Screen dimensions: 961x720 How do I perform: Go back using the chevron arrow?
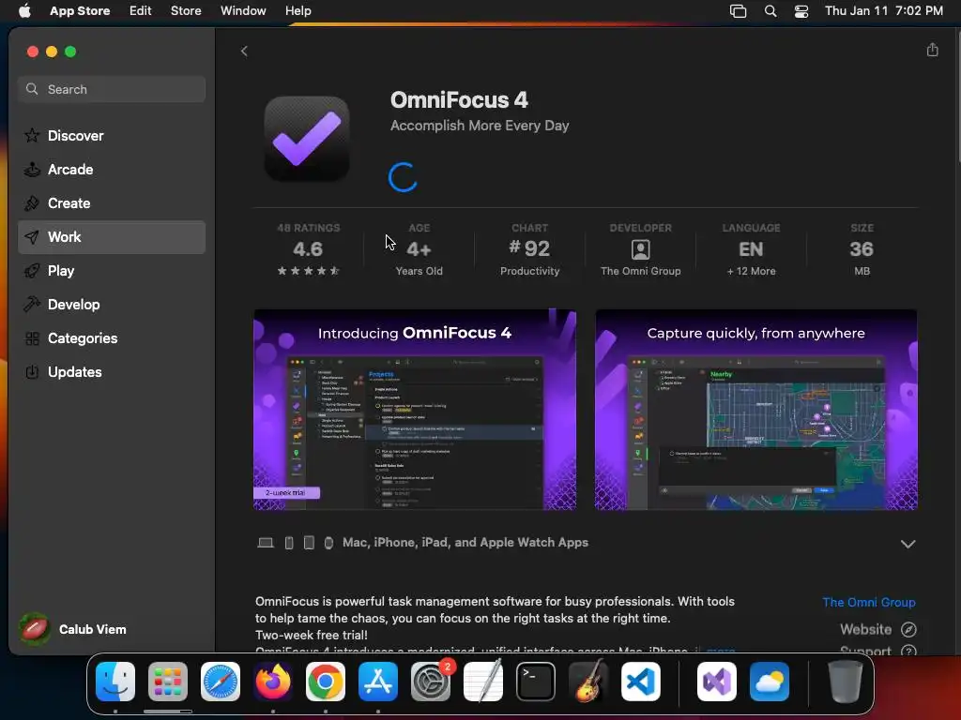[x=244, y=51]
